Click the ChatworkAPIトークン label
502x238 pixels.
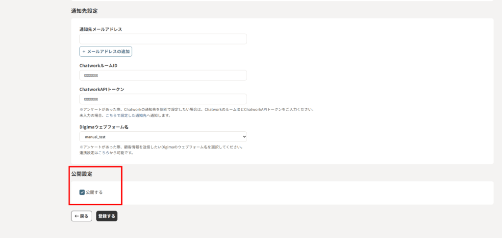pyautogui.click(x=101, y=89)
